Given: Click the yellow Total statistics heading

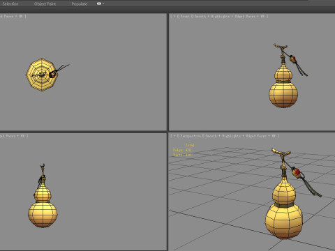Looking at the screenshot, I should (x=190, y=145).
